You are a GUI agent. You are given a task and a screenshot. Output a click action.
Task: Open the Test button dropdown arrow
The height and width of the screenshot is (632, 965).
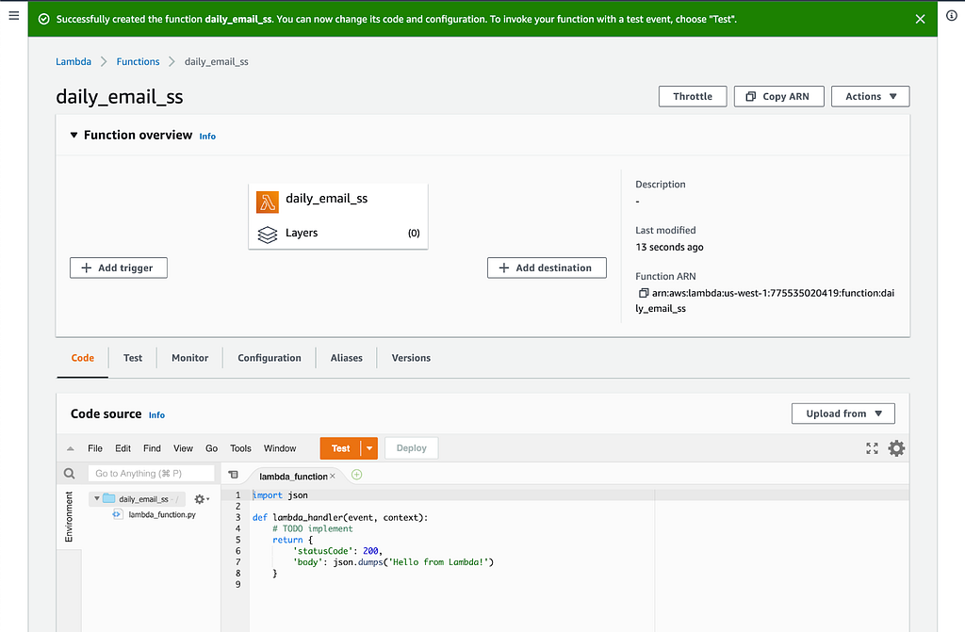369,448
